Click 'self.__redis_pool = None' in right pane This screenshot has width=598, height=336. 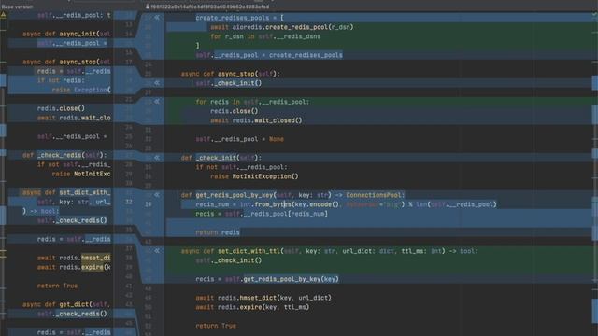(x=239, y=139)
